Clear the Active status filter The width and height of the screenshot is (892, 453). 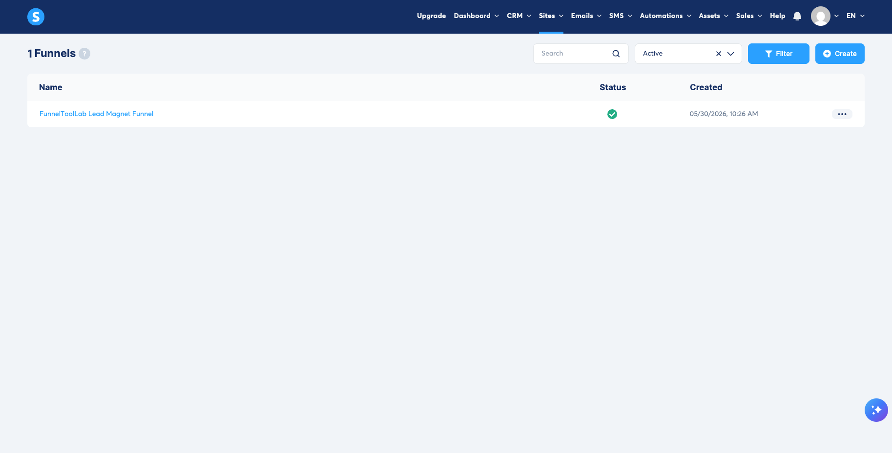(719, 54)
